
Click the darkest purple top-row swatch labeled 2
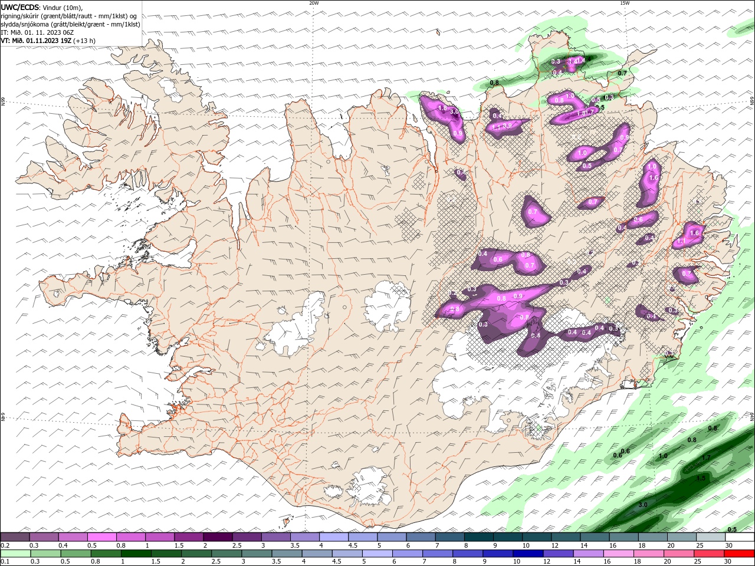point(218,537)
